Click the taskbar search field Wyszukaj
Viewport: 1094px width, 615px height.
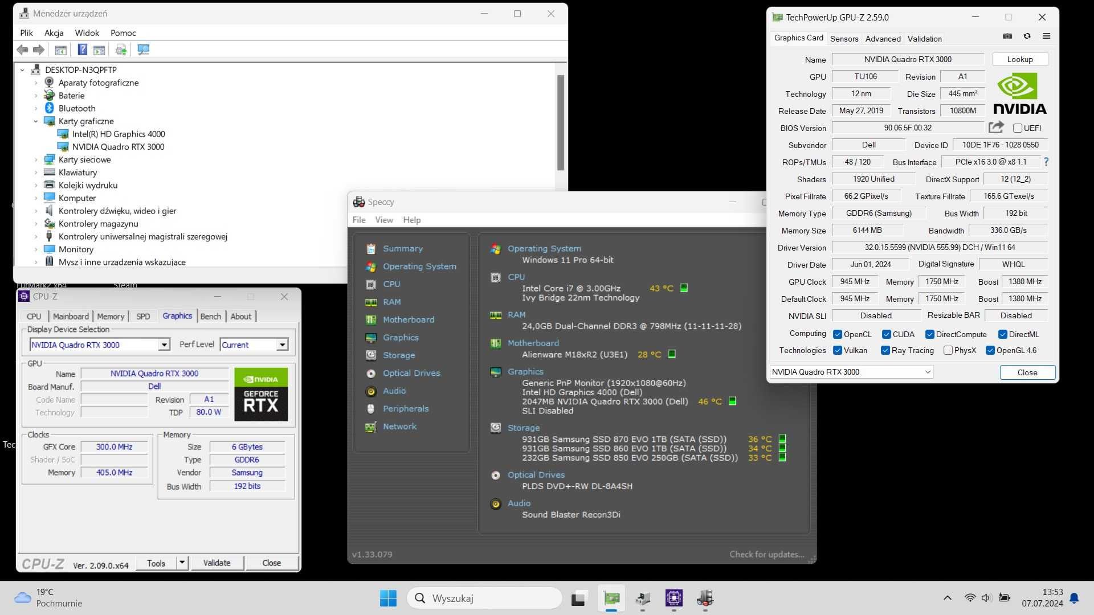coord(484,598)
